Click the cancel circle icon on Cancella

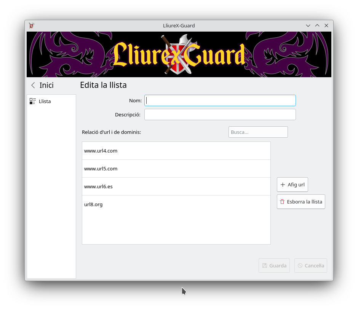(x=300, y=265)
